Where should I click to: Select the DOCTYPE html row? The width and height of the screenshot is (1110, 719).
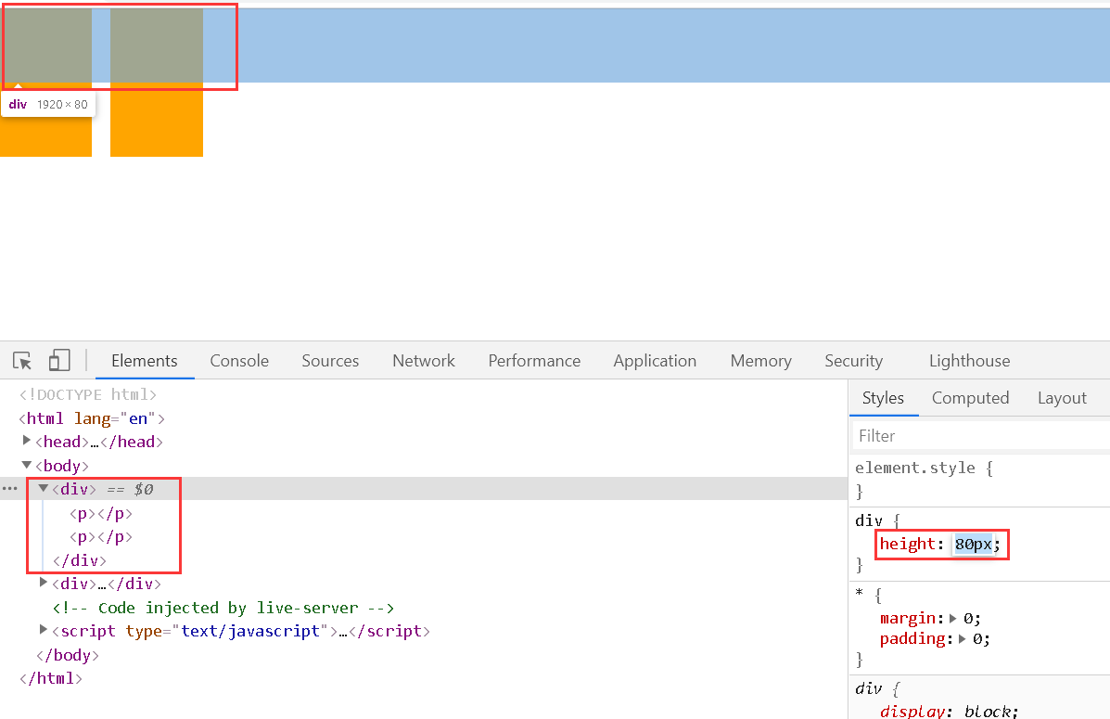pos(88,394)
